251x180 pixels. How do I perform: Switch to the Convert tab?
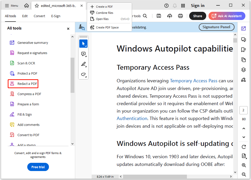click(x=39, y=16)
